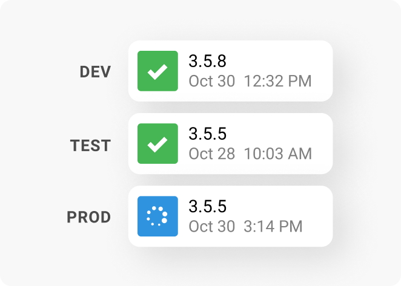Screen dimensions: 401x286
Task: Open version 3.5.5 in the TEST card
Action: pos(207,134)
